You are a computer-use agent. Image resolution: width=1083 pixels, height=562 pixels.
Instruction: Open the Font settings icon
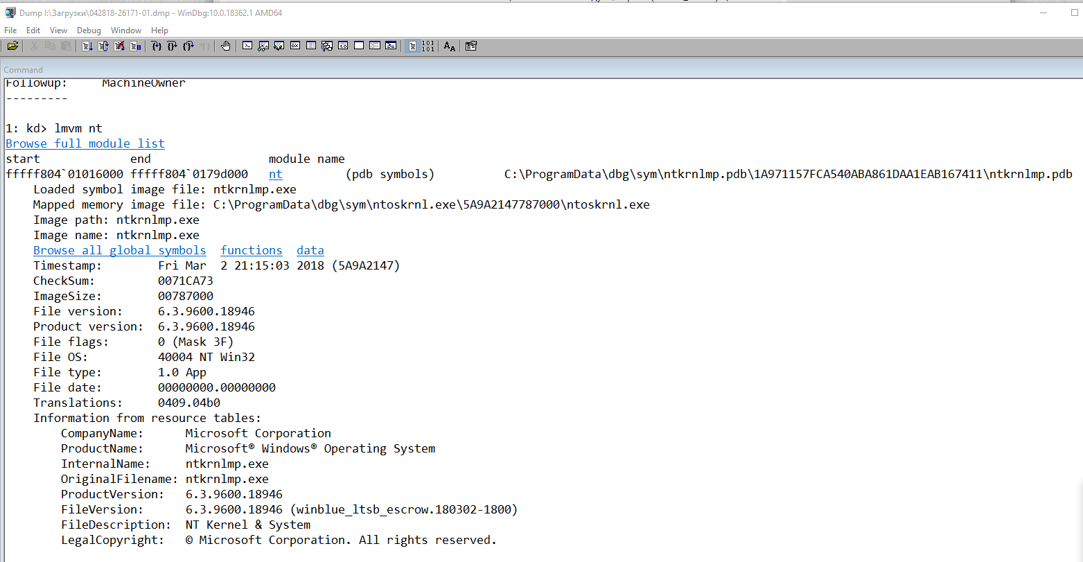pos(449,46)
